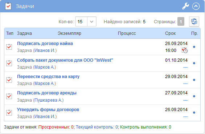
Task: Click the Задачи clipboard icon in the header
Action: [8, 6]
